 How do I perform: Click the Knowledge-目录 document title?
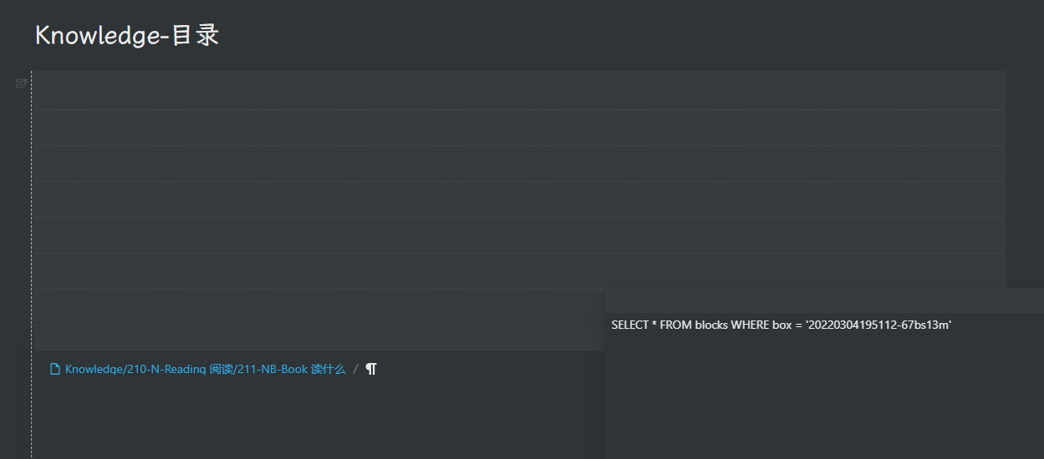tap(127, 35)
